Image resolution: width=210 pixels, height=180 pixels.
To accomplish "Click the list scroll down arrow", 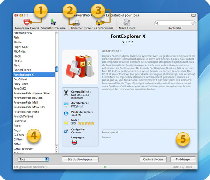I will point(56,151).
